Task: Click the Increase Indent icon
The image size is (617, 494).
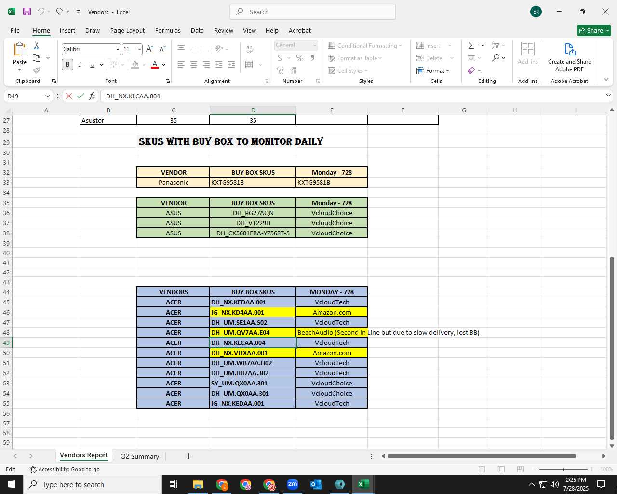Action: 231,64
